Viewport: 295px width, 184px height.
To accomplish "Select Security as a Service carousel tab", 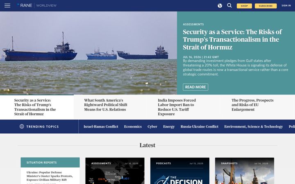I will (x=37, y=107).
